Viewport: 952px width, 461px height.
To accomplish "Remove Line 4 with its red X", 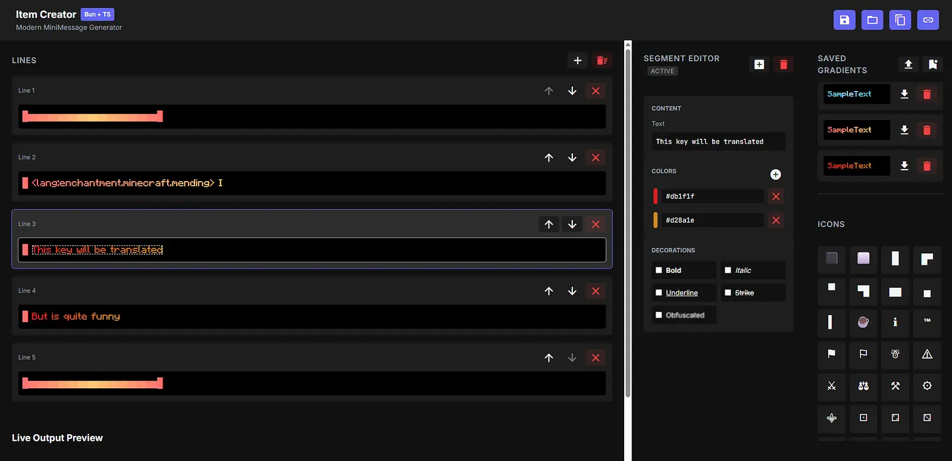I will 596,291.
